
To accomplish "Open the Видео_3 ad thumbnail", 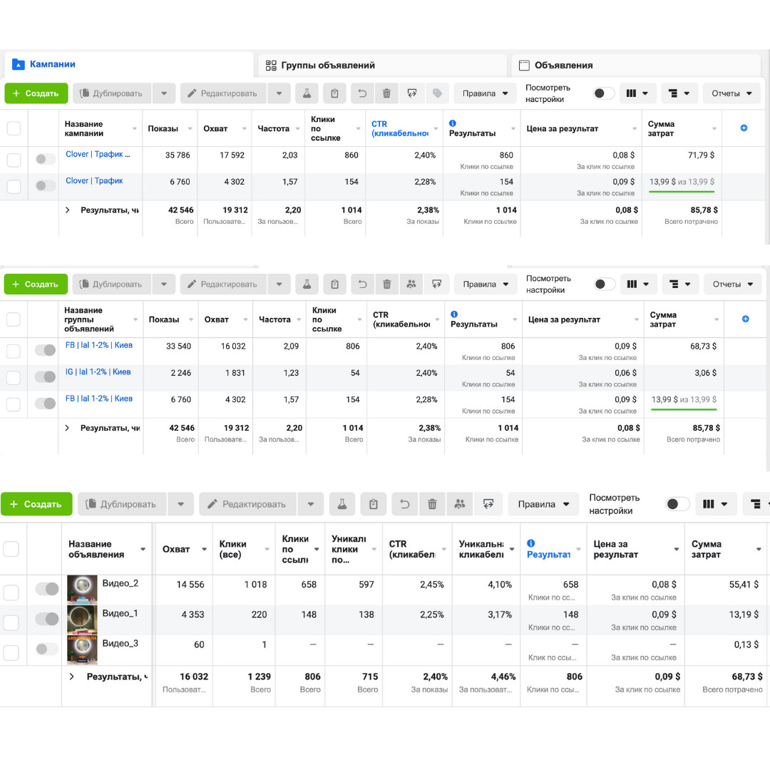I will point(82,649).
